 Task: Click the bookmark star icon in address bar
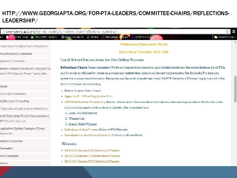pos(227,32)
